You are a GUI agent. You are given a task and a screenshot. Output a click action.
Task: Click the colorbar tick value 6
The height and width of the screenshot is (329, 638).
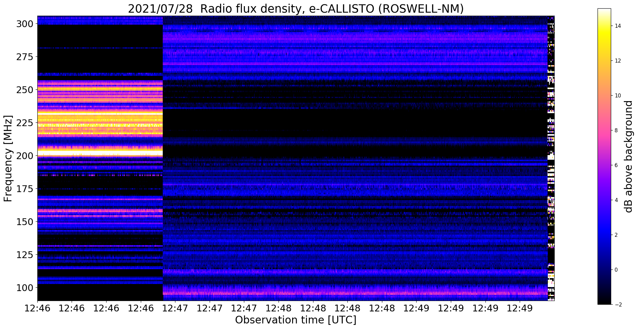click(x=616, y=165)
